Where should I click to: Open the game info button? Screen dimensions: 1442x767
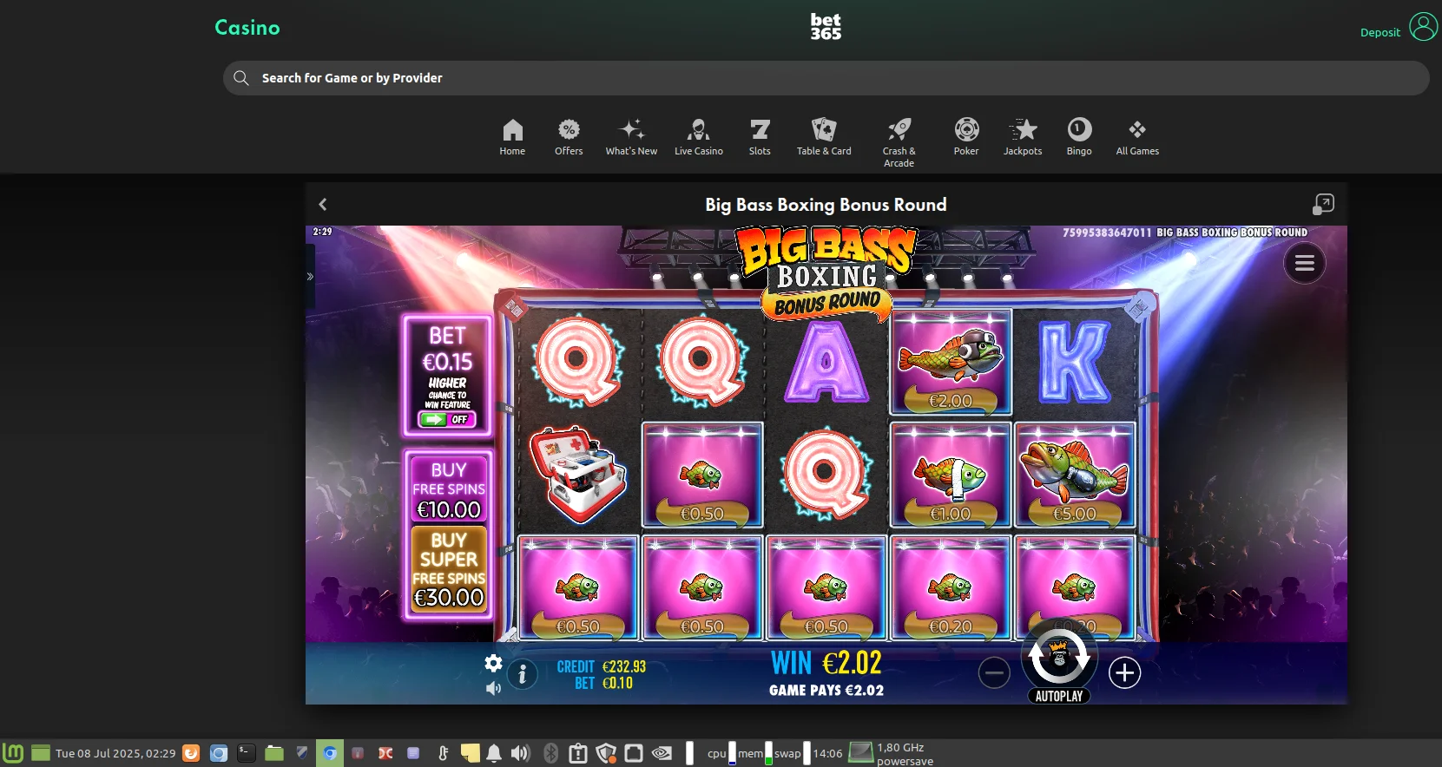522,673
